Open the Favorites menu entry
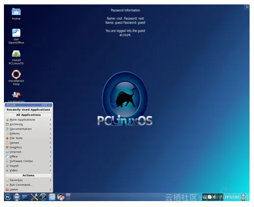The height and width of the screenshot is (207, 254). tap(28, 180)
